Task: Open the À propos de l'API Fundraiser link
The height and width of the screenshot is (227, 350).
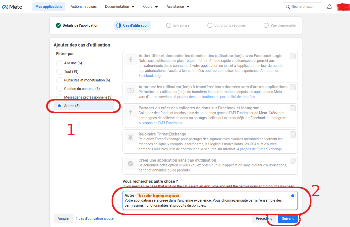Action: pos(160,123)
